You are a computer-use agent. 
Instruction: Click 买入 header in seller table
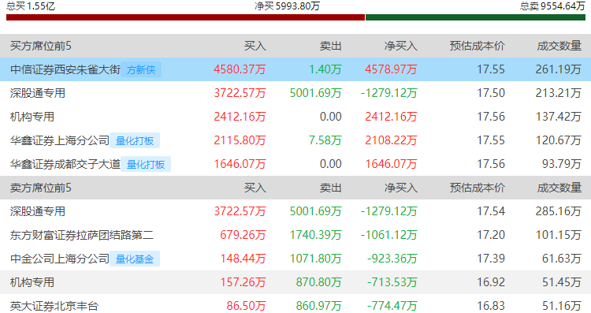(x=255, y=188)
